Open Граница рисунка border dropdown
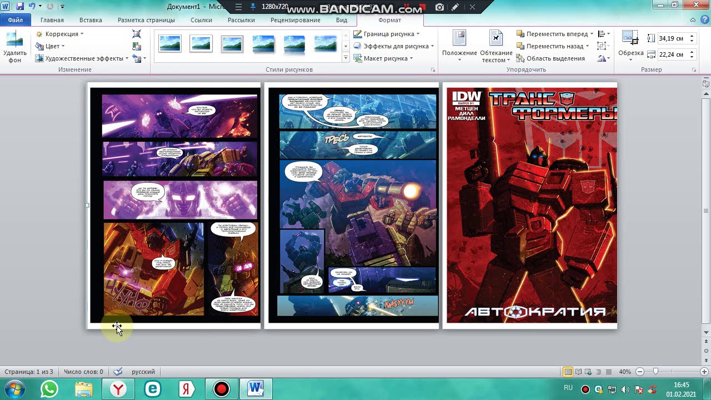711x400 pixels. pyautogui.click(x=386, y=34)
